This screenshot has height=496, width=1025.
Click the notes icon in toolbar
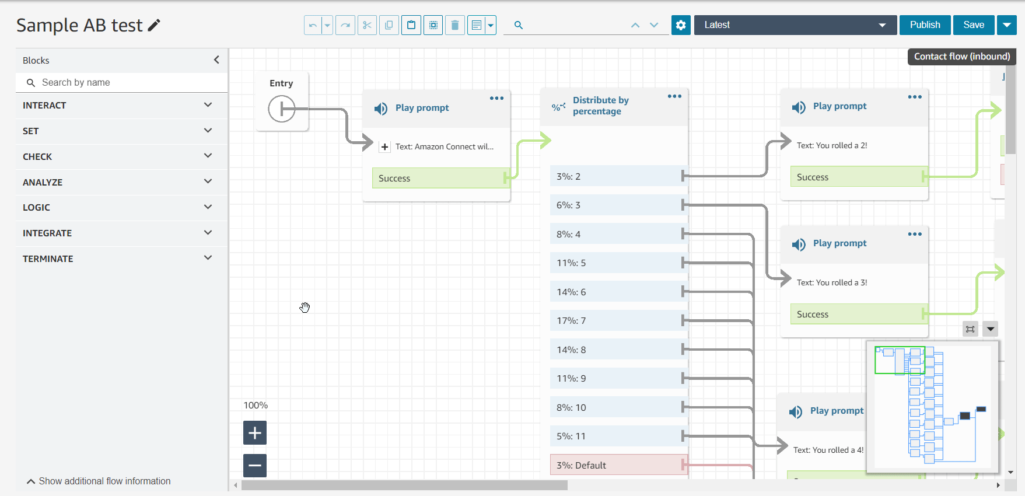(476, 25)
